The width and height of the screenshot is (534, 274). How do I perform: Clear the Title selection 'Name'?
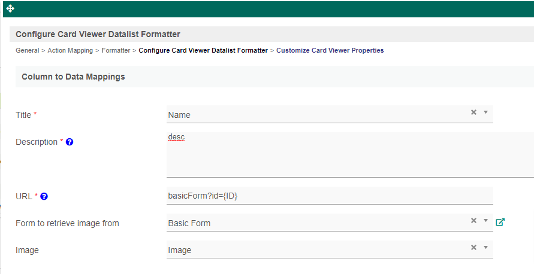tap(473, 112)
